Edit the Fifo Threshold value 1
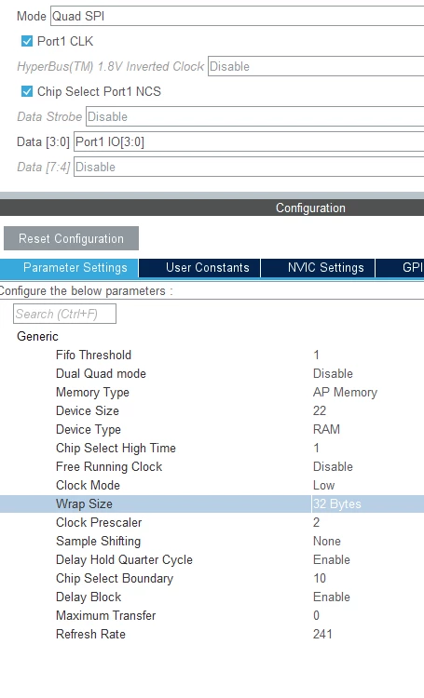Screen dimensions: 424x698 (316, 355)
